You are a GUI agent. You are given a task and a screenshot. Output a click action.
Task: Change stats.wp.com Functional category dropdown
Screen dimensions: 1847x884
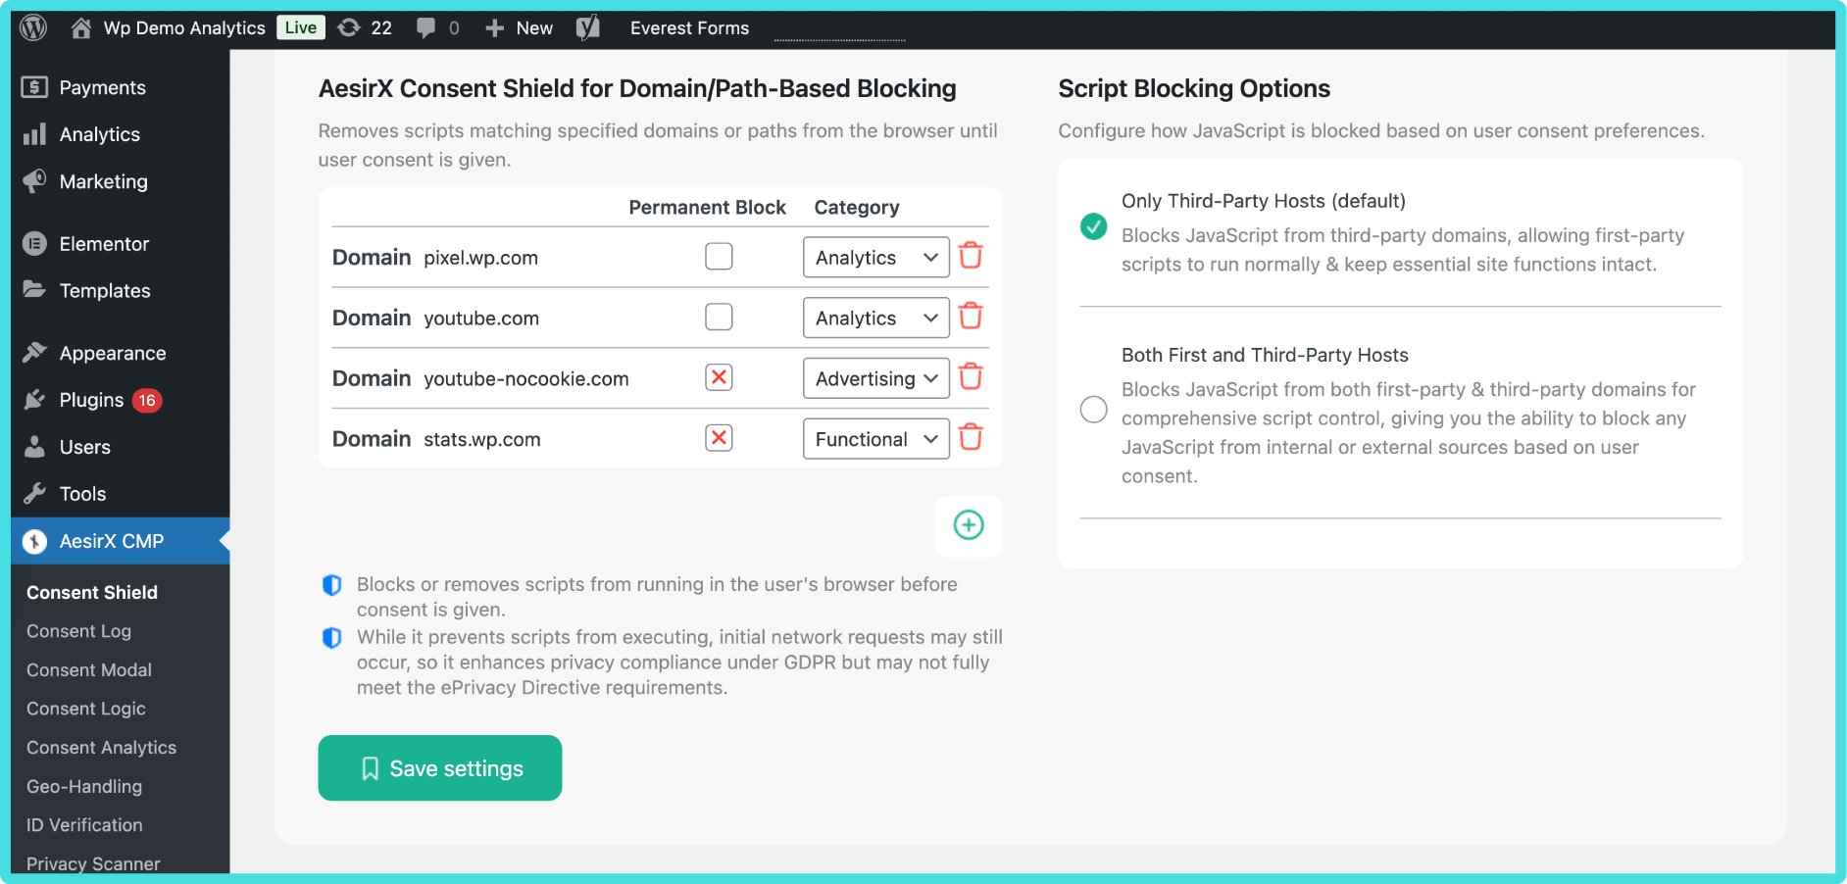tap(875, 438)
